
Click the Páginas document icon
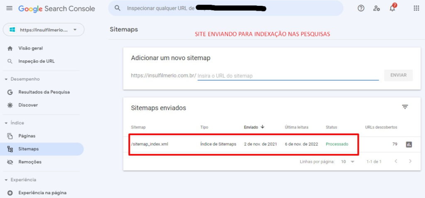pos(10,136)
